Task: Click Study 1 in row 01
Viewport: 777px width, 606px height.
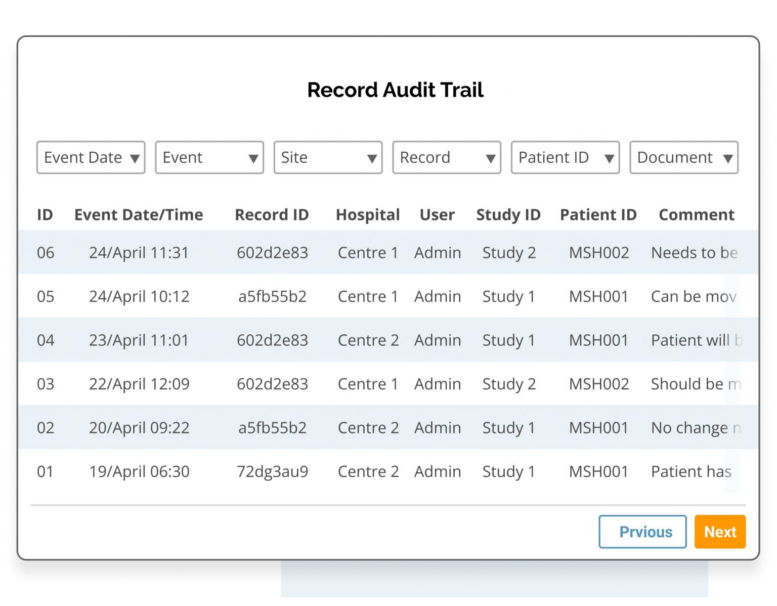Action: click(508, 471)
